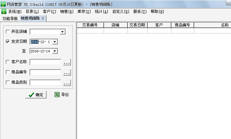The image size is (231, 139).
Task: Click the highlighted year 2016 in start date
Action: 34,42
